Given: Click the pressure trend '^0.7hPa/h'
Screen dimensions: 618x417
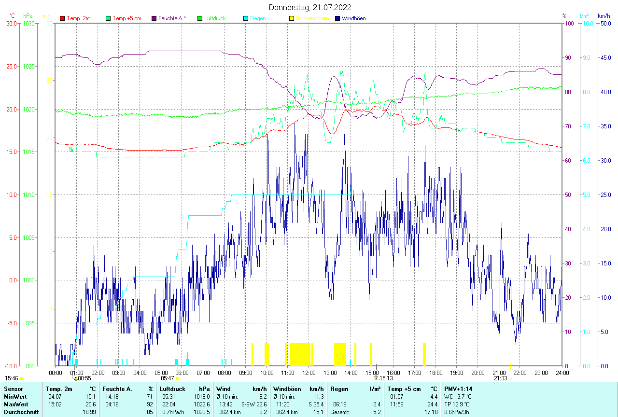Looking at the screenshot, I should (x=172, y=412).
